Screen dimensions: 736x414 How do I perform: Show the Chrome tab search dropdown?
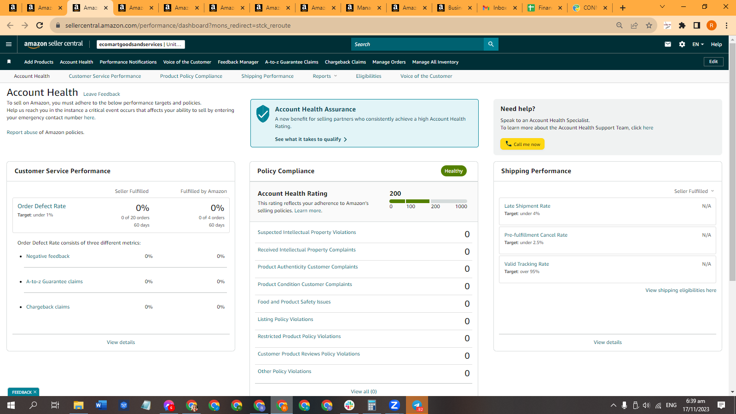tap(662, 7)
